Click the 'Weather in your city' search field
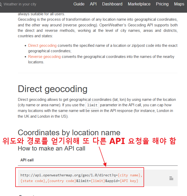 20,4
